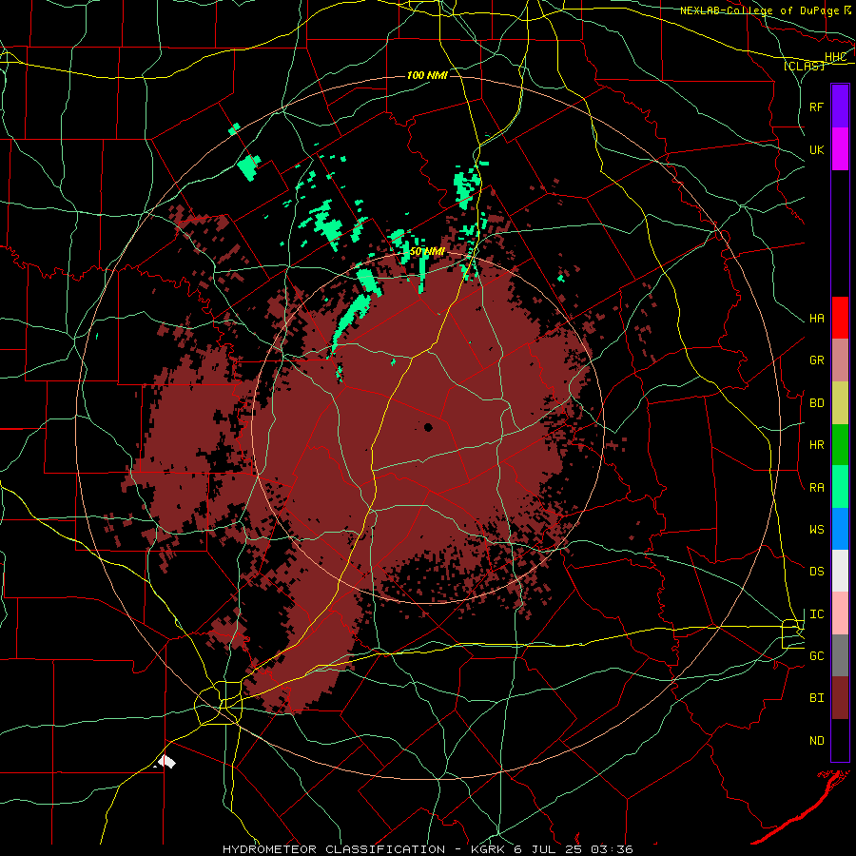This screenshot has height=856, width=856.
Task: Click the ND legend label
Action: [x=816, y=741]
